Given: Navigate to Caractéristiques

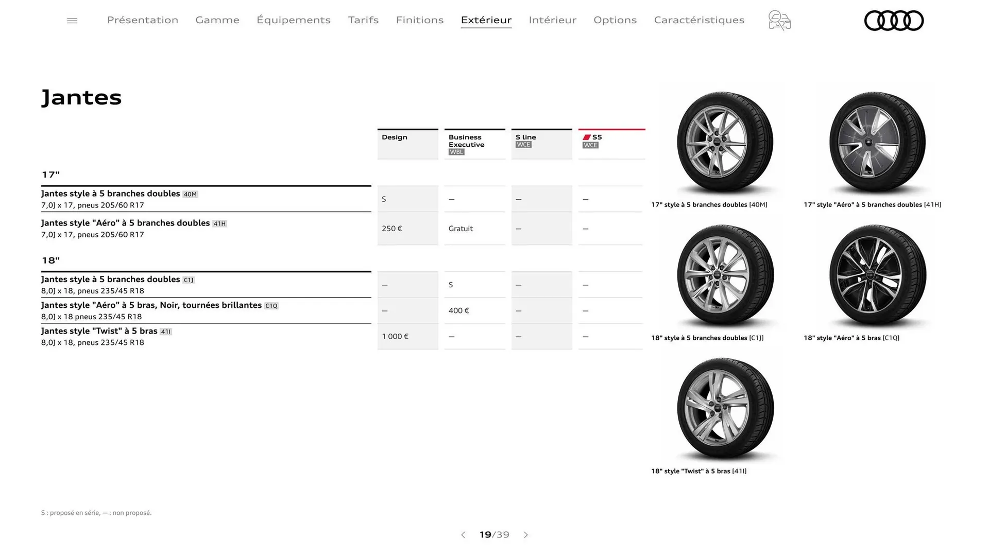Looking at the screenshot, I should [699, 20].
